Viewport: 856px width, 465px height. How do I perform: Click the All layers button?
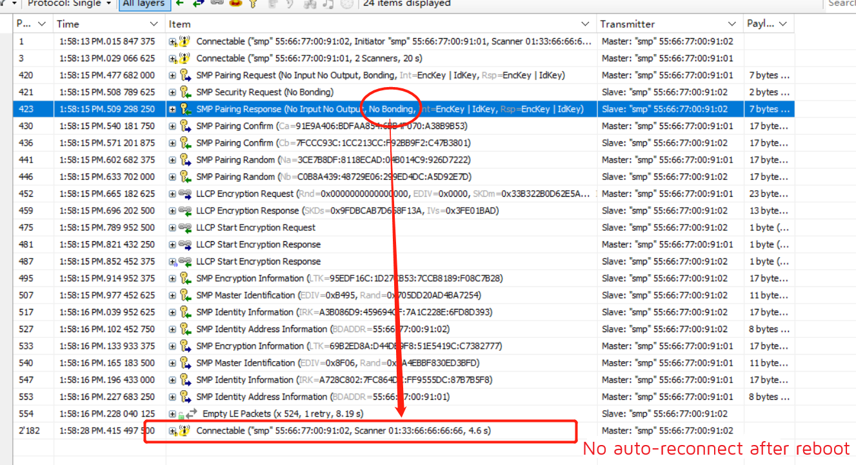[143, 4]
